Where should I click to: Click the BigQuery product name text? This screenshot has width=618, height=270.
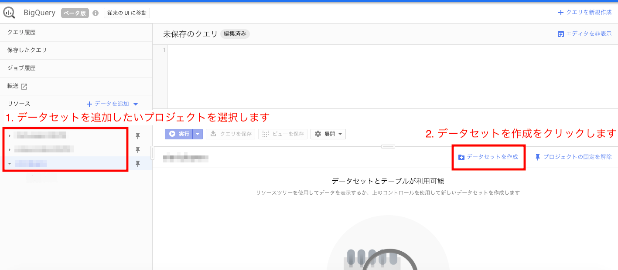pos(39,13)
